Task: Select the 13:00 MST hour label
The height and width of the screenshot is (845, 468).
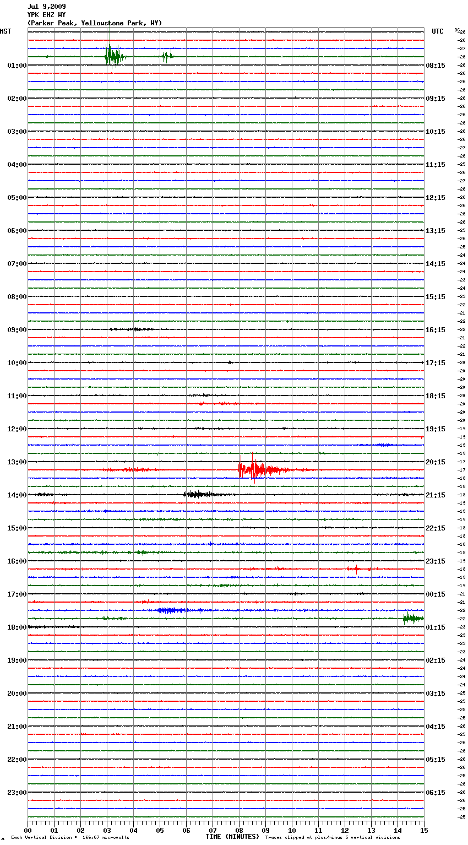Action: point(17,462)
